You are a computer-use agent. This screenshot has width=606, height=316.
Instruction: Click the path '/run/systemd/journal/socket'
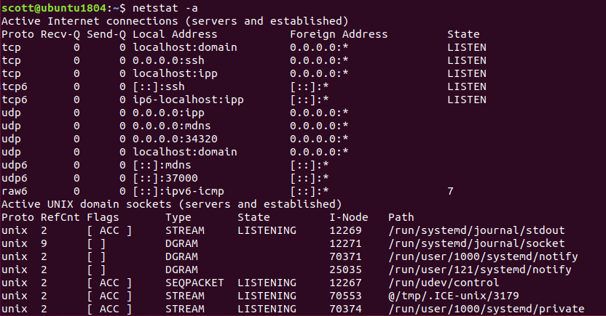coord(476,243)
